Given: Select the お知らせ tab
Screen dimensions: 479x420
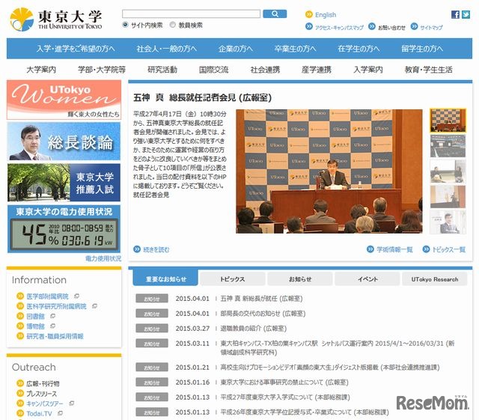Looking at the screenshot, I should (300, 279).
